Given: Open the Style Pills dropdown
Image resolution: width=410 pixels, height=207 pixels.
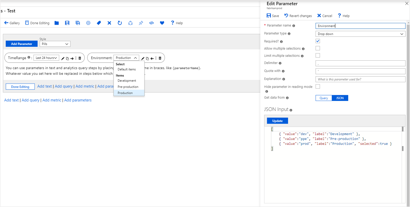Looking at the screenshot, I should tap(55, 44).
